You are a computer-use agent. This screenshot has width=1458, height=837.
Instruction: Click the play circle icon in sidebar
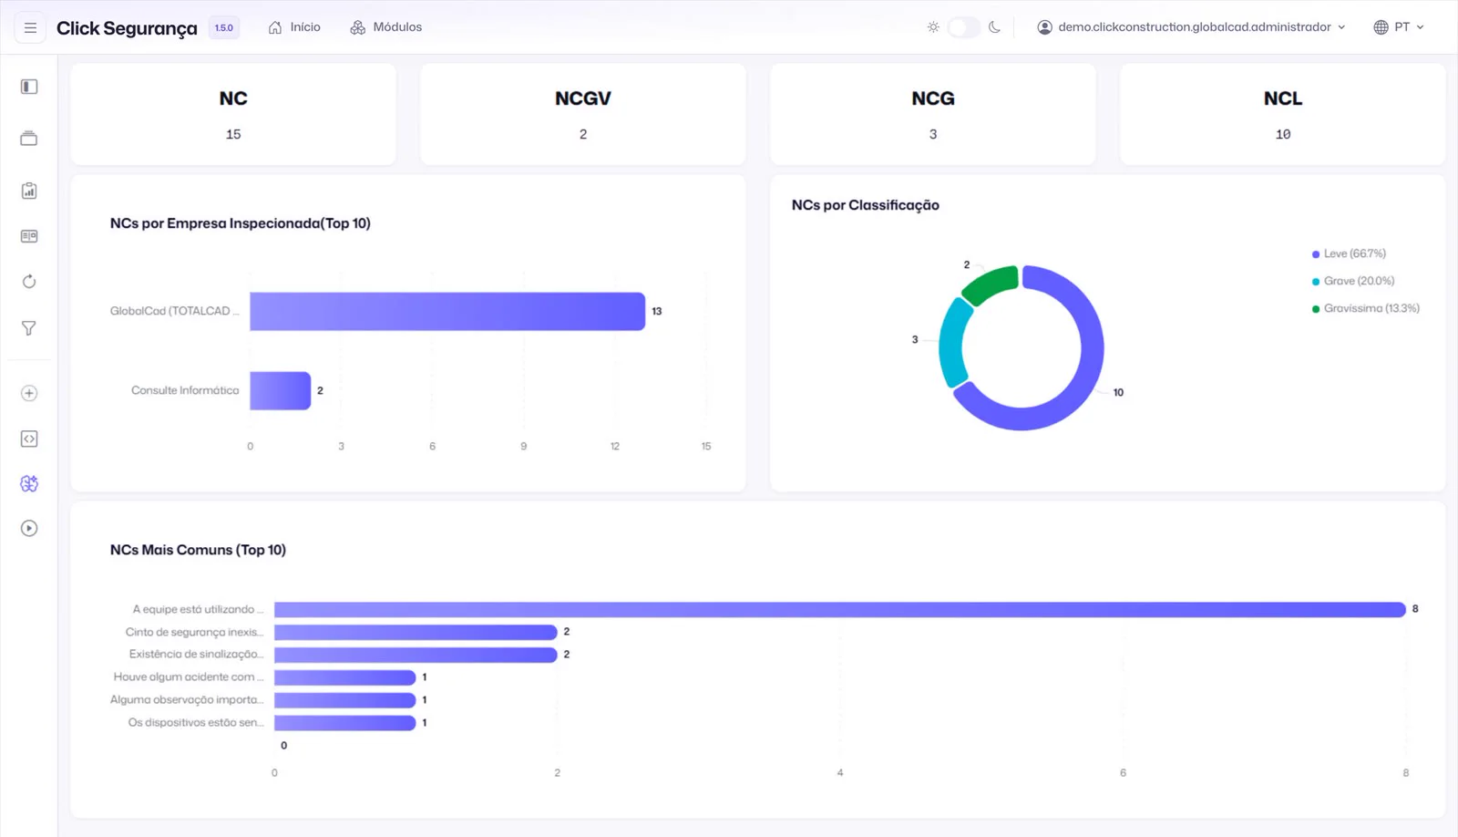click(29, 528)
